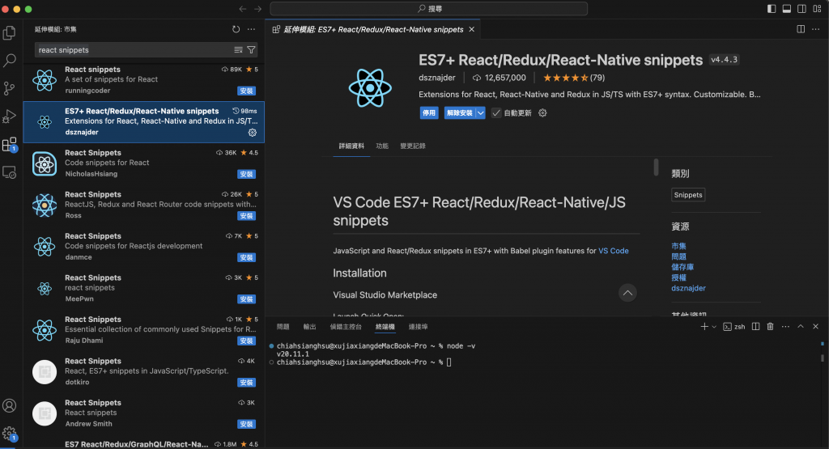Open gear for ES7+ snippets list item
829x449 pixels.
pos(253,133)
